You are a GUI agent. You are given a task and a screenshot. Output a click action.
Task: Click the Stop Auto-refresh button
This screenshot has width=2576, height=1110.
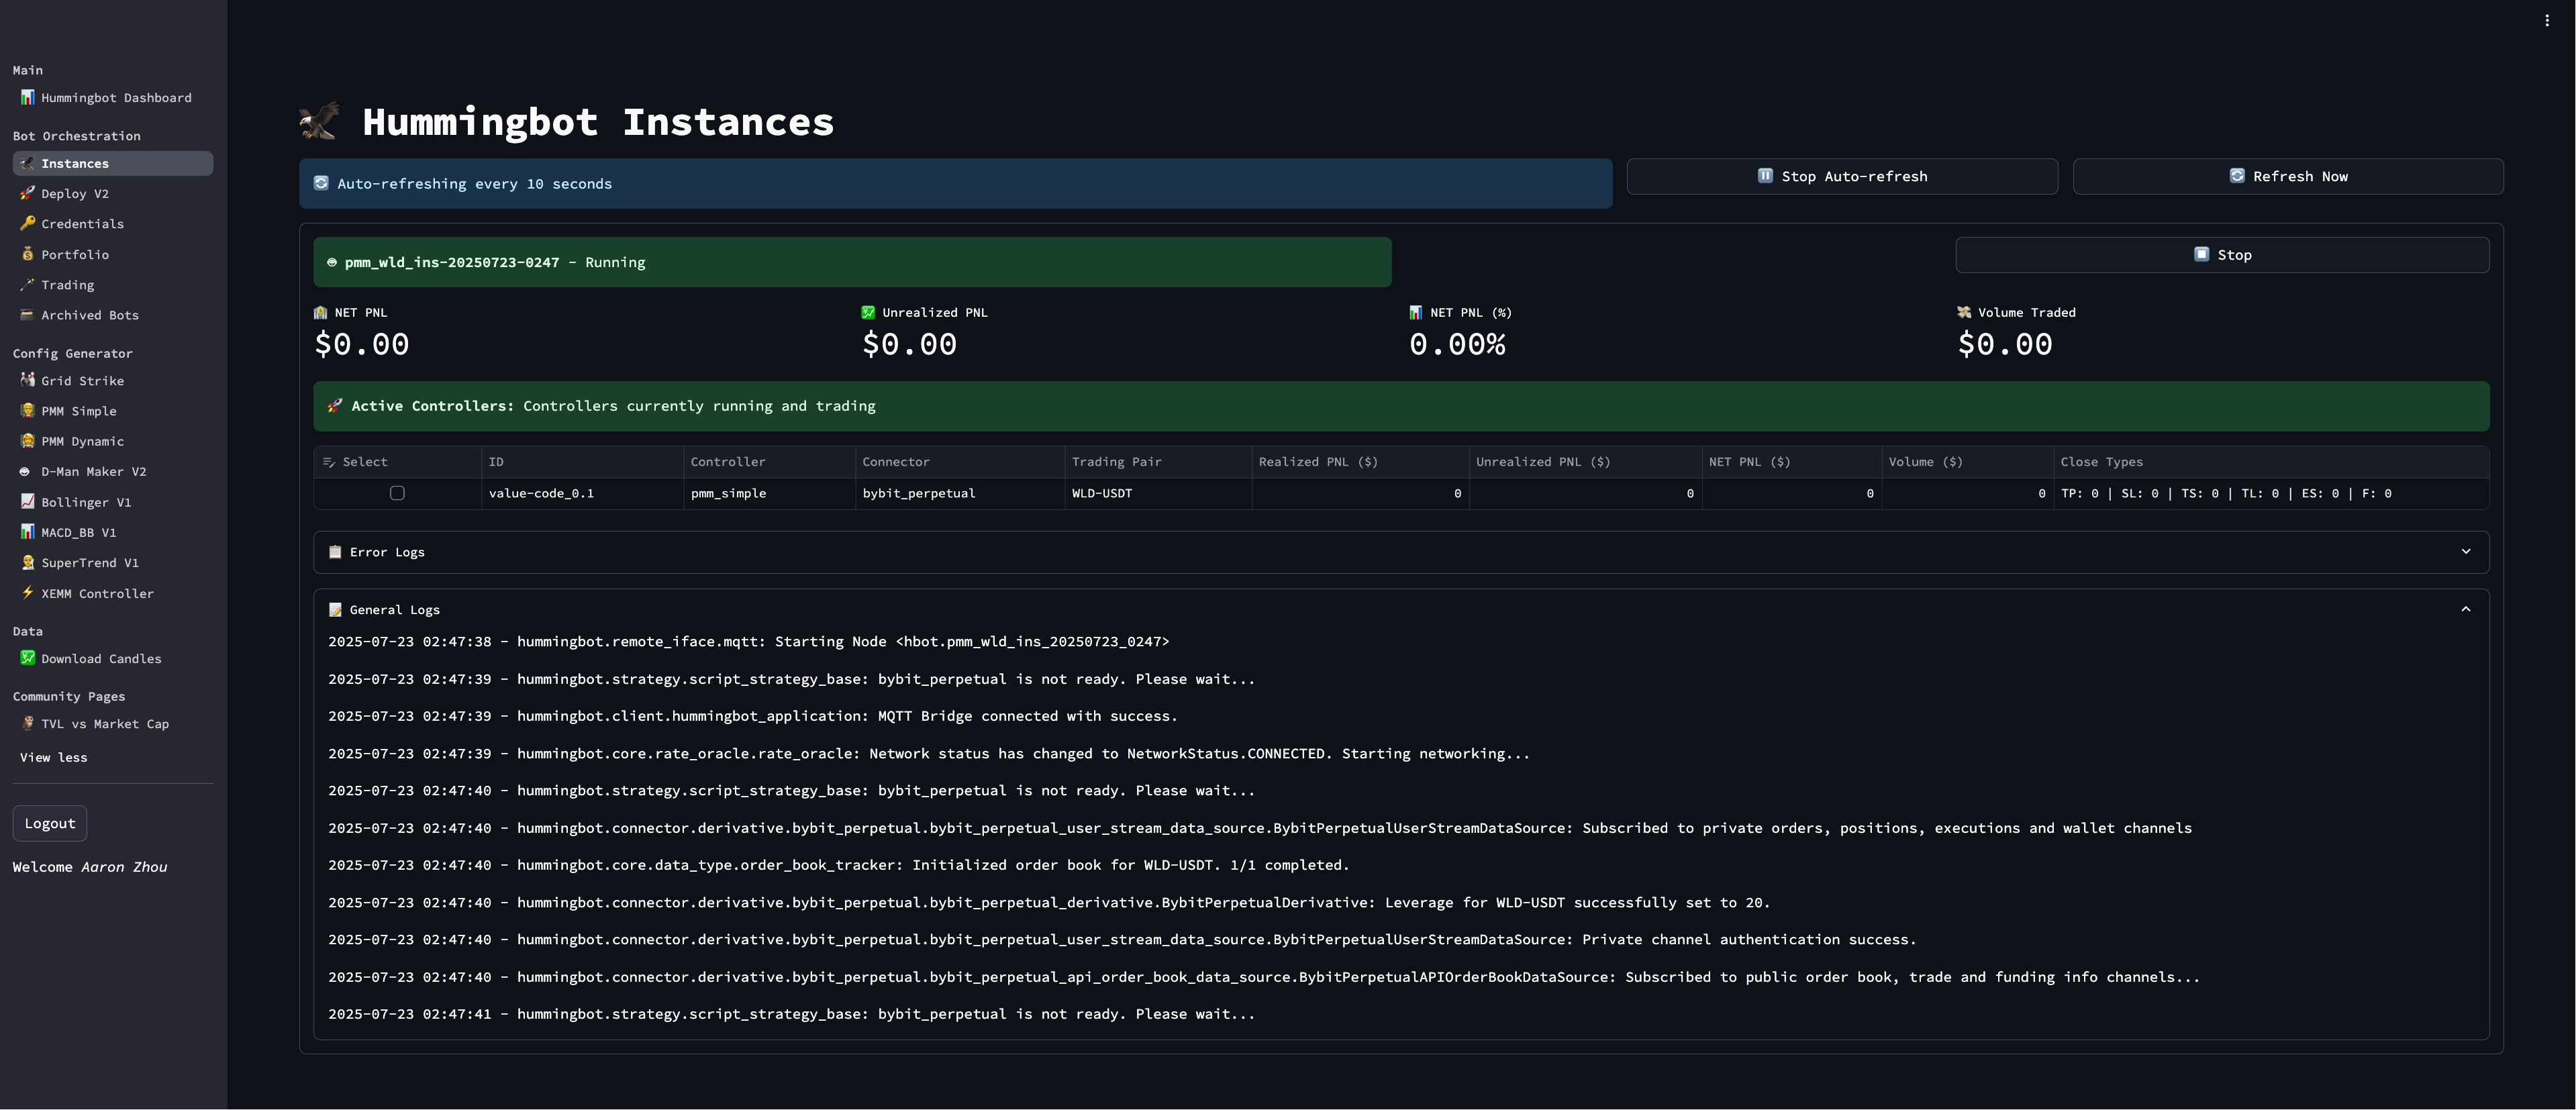1842,176
